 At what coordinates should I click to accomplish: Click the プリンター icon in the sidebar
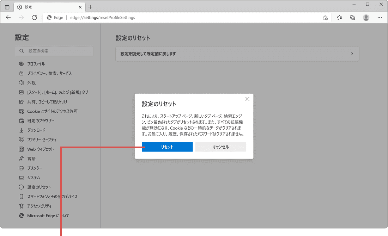click(x=20, y=168)
